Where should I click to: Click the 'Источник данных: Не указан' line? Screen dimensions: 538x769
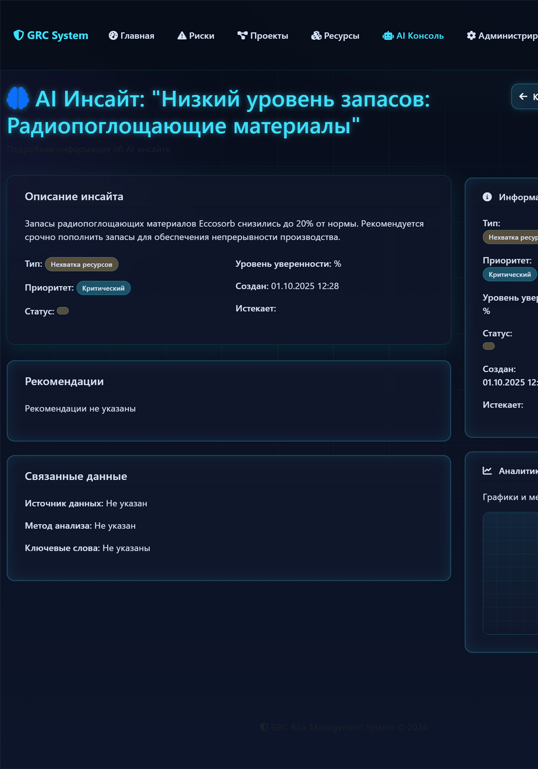point(86,503)
